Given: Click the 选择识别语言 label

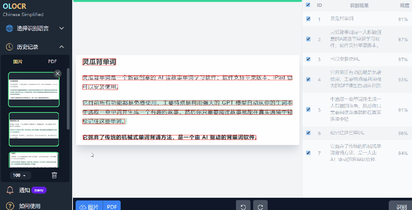Looking at the screenshot, I should point(32,28).
